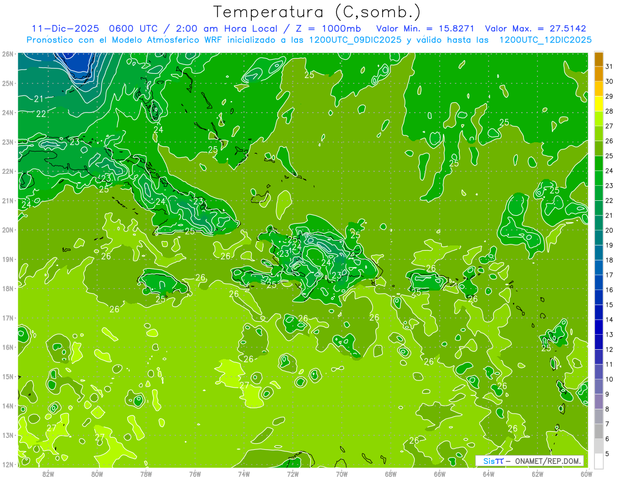623x481 pixels.
Task: Click legend value "19"
Action: tap(610, 245)
